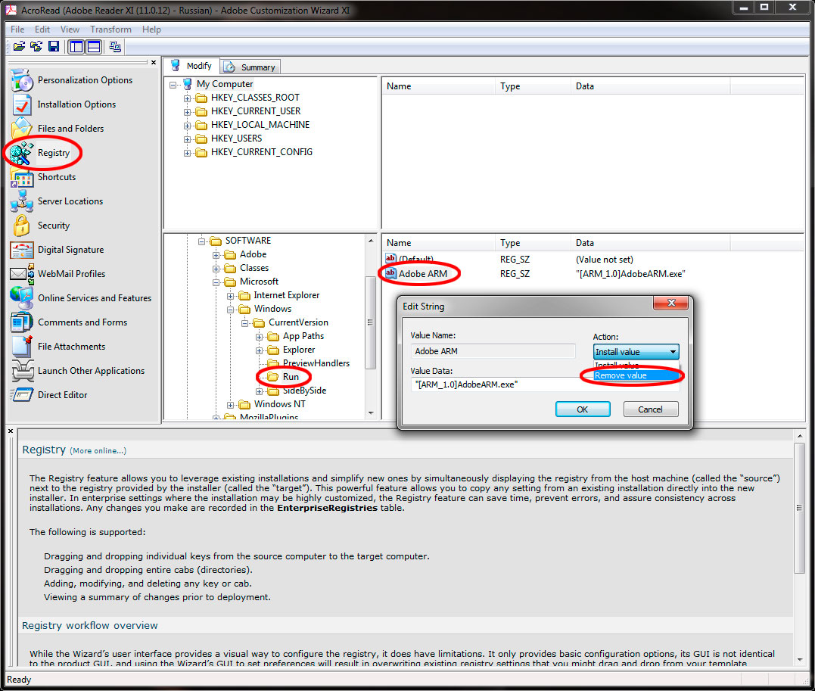
Task: Click the Type column header in target pane
Action: tap(533, 243)
